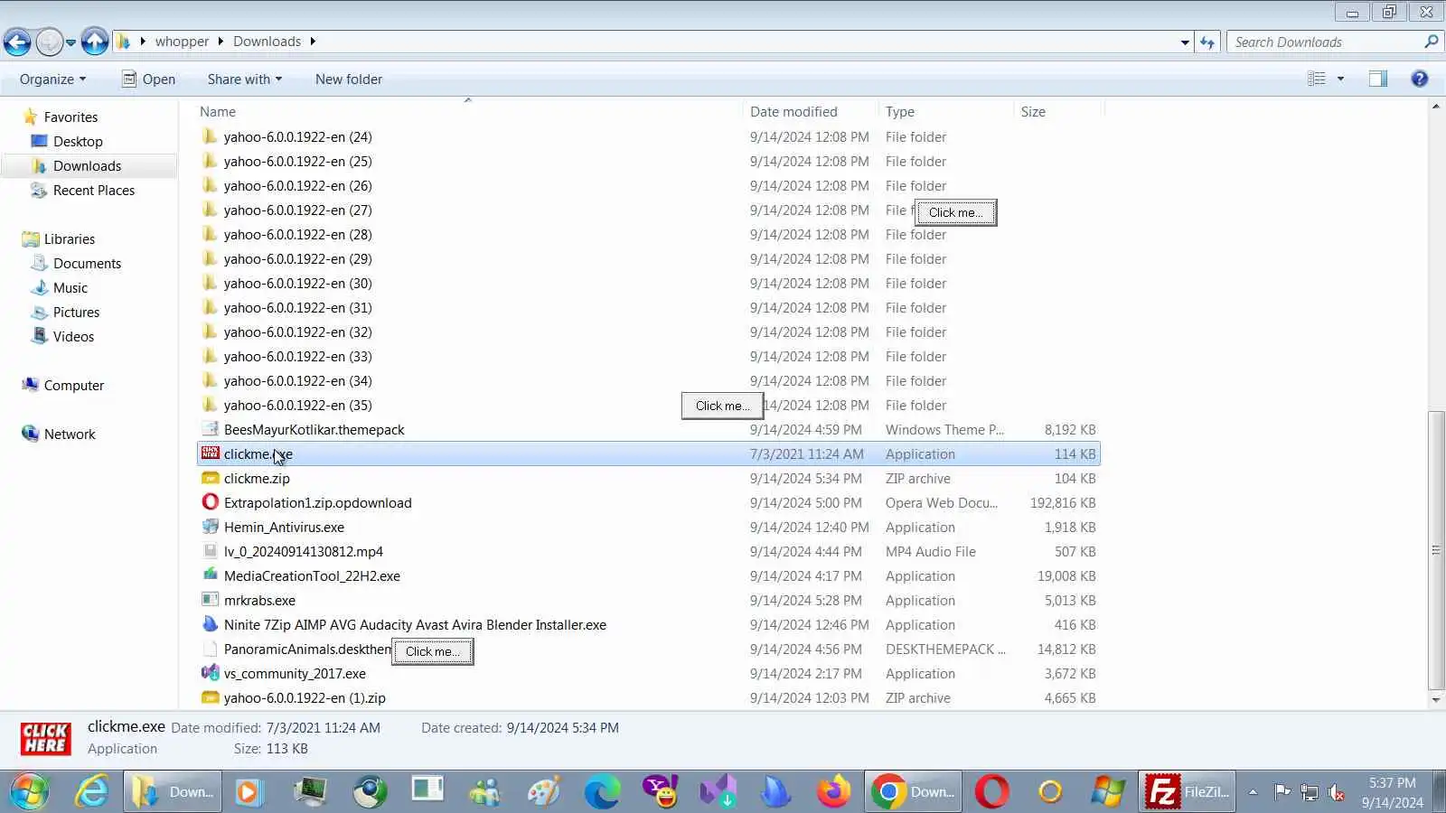1446x813 pixels.
Task: Click the Opera icon beside Extrapolation1.zip.opdownload
Action: pos(211,502)
